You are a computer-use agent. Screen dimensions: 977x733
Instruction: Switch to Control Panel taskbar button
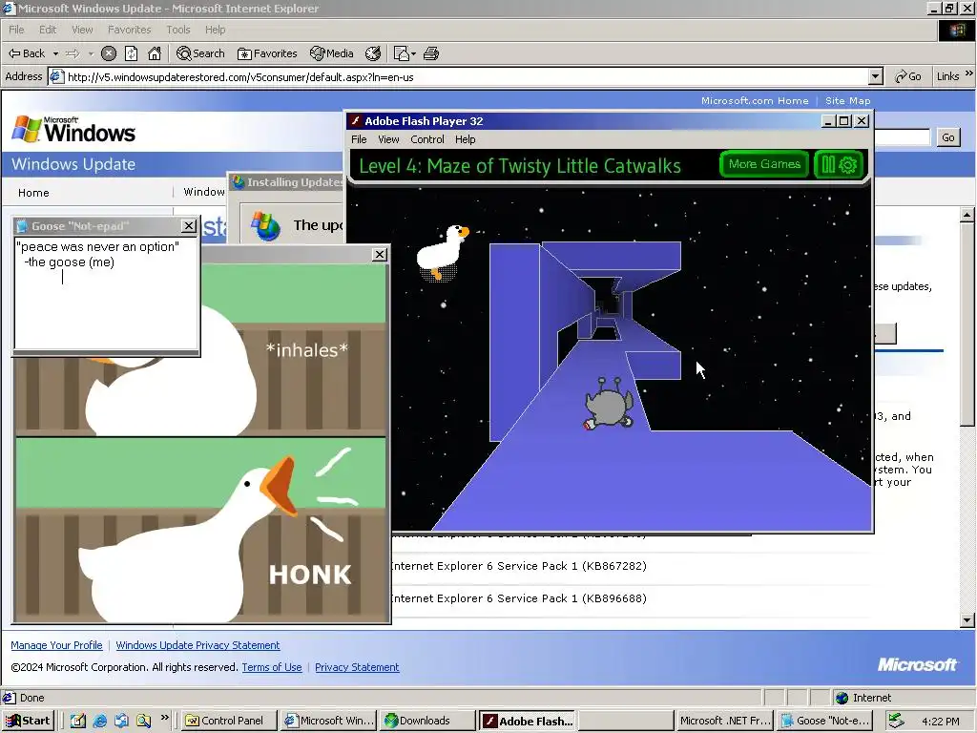[228, 721]
